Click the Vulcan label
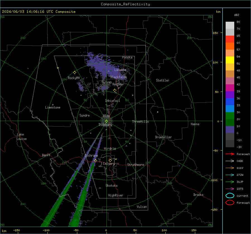The image size is (251, 234). 142,207
